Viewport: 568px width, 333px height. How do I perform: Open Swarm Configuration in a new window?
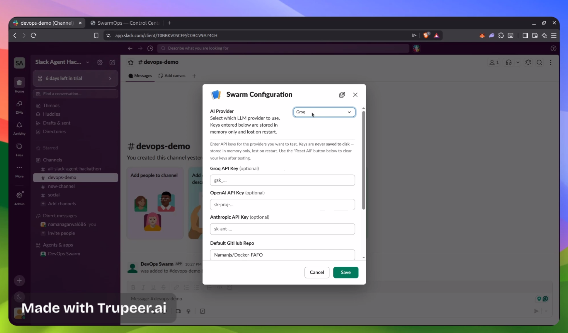(342, 95)
